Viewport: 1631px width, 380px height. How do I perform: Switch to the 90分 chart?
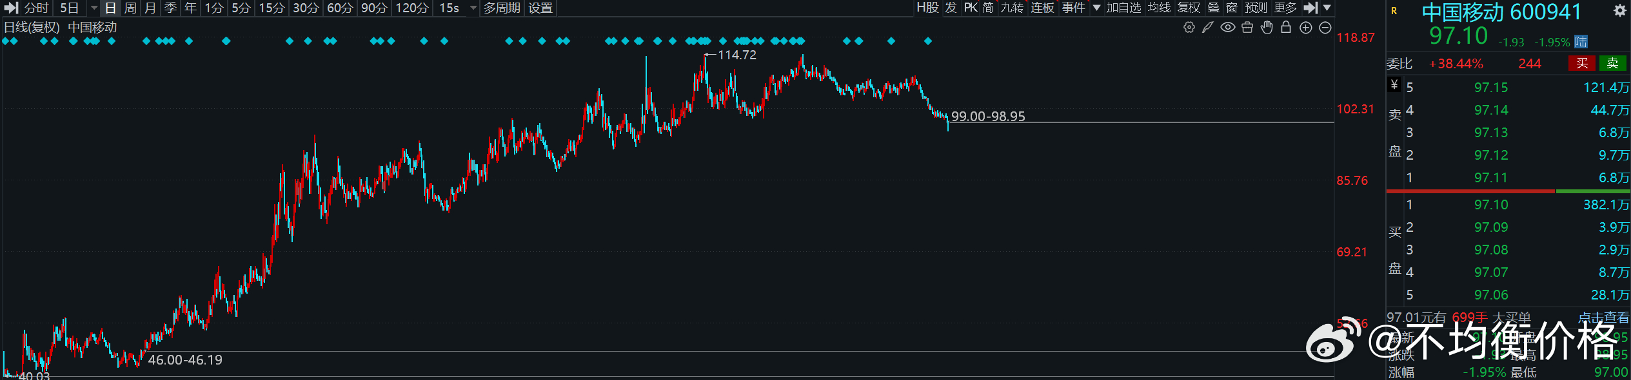pyautogui.click(x=374, y=8)
